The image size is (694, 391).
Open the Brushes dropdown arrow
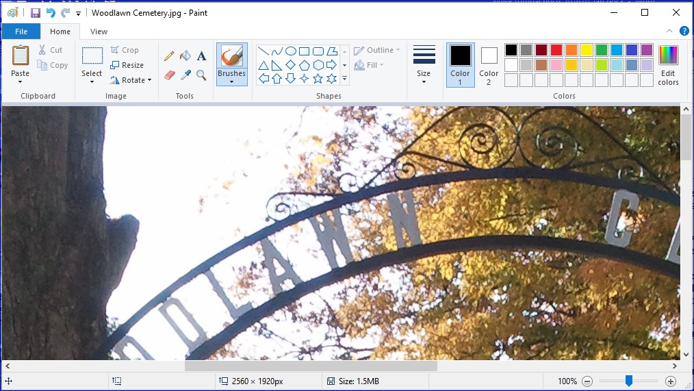231,82
